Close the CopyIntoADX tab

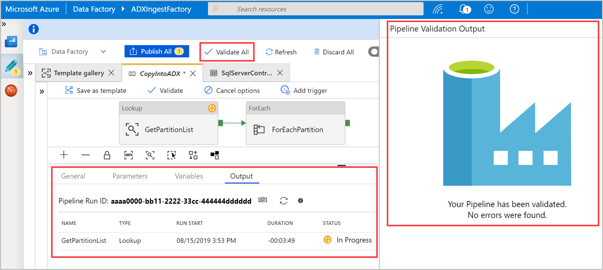[x=194, y=73]
